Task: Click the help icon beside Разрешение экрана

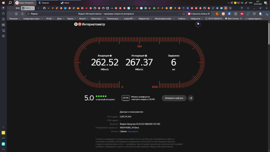Action: click(117, 128)
